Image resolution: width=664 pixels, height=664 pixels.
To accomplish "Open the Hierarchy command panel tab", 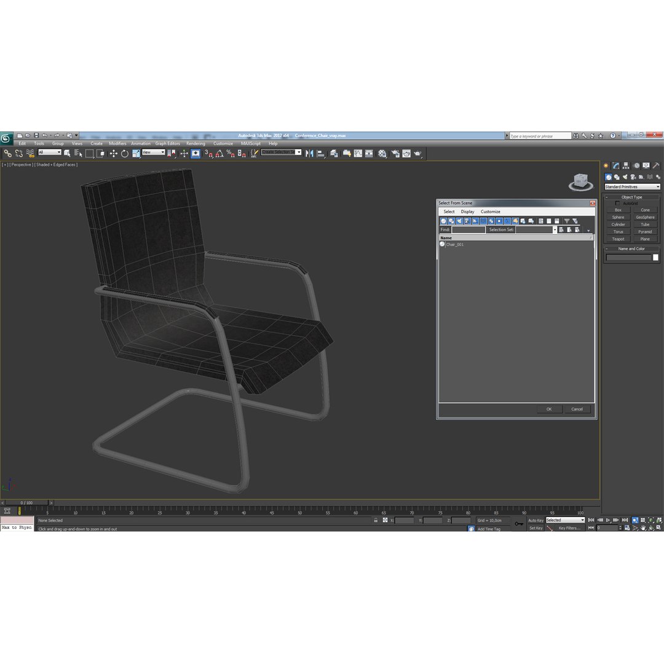I will tap(626, 165).
